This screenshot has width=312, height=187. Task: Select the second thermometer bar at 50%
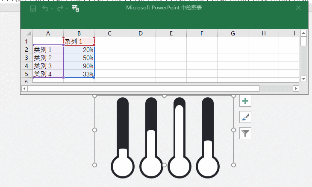pos(151,147)
